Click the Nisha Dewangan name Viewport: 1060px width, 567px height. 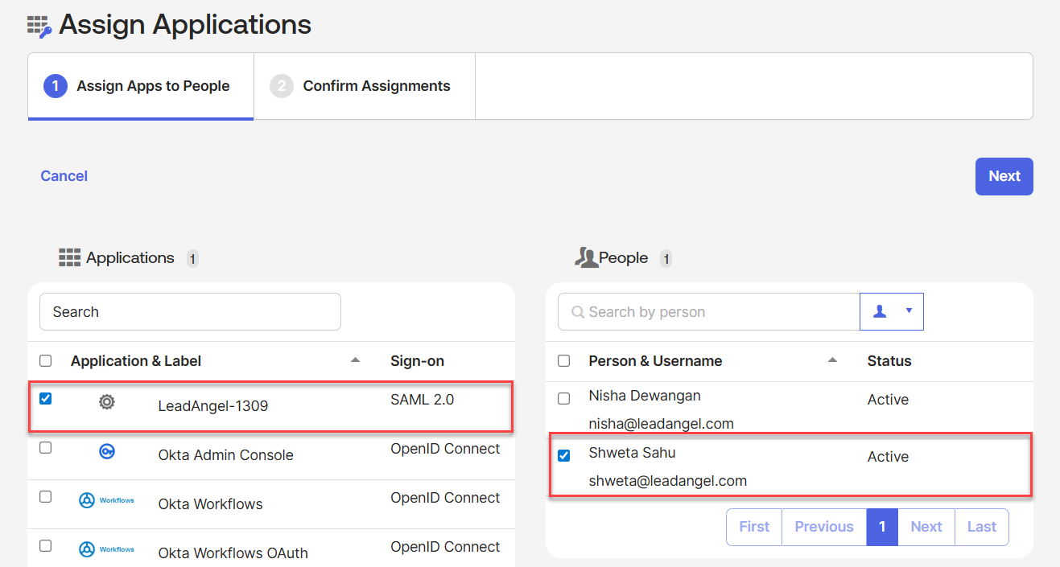(645, 396)
